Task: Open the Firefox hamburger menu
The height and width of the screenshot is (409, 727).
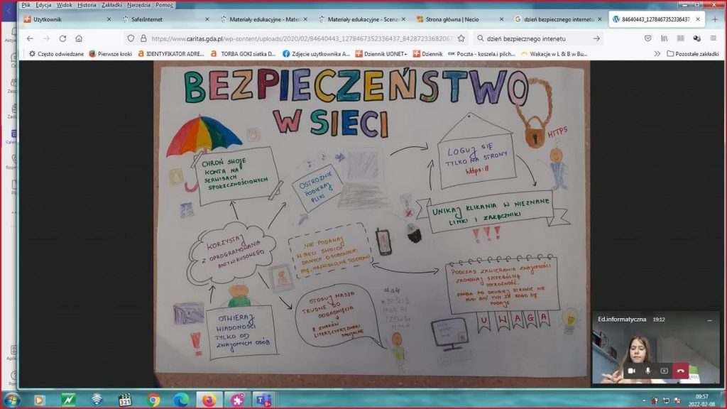Action: click(x=714, y=38)
